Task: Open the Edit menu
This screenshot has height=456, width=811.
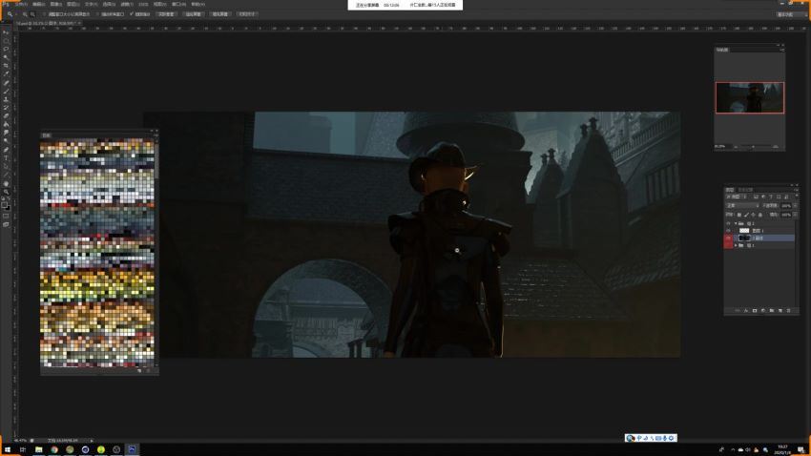Action: [39, 4]
